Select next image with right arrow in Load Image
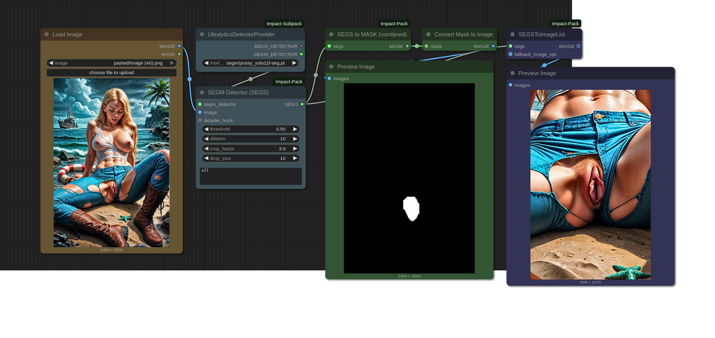Image resolution: width=715 pixels, height=338 pixels. pyautogui.click(x=172, y=63)
